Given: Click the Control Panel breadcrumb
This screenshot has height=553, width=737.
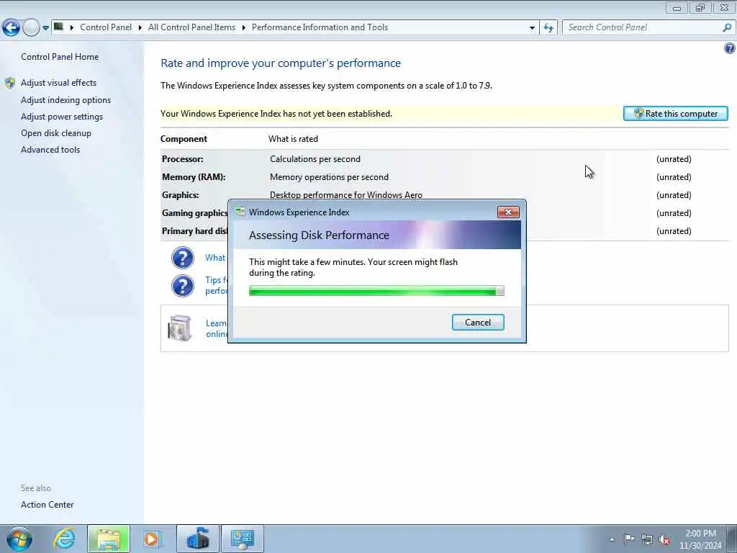Looking at the screenshot, I should point(106,27).
